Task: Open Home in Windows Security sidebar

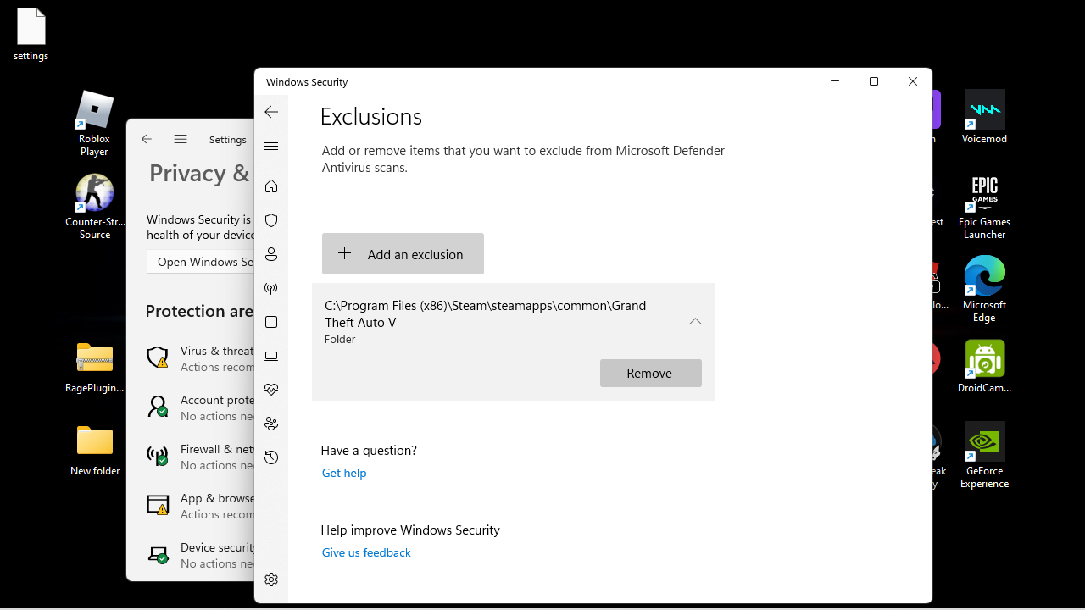Action: pos(271,186)
